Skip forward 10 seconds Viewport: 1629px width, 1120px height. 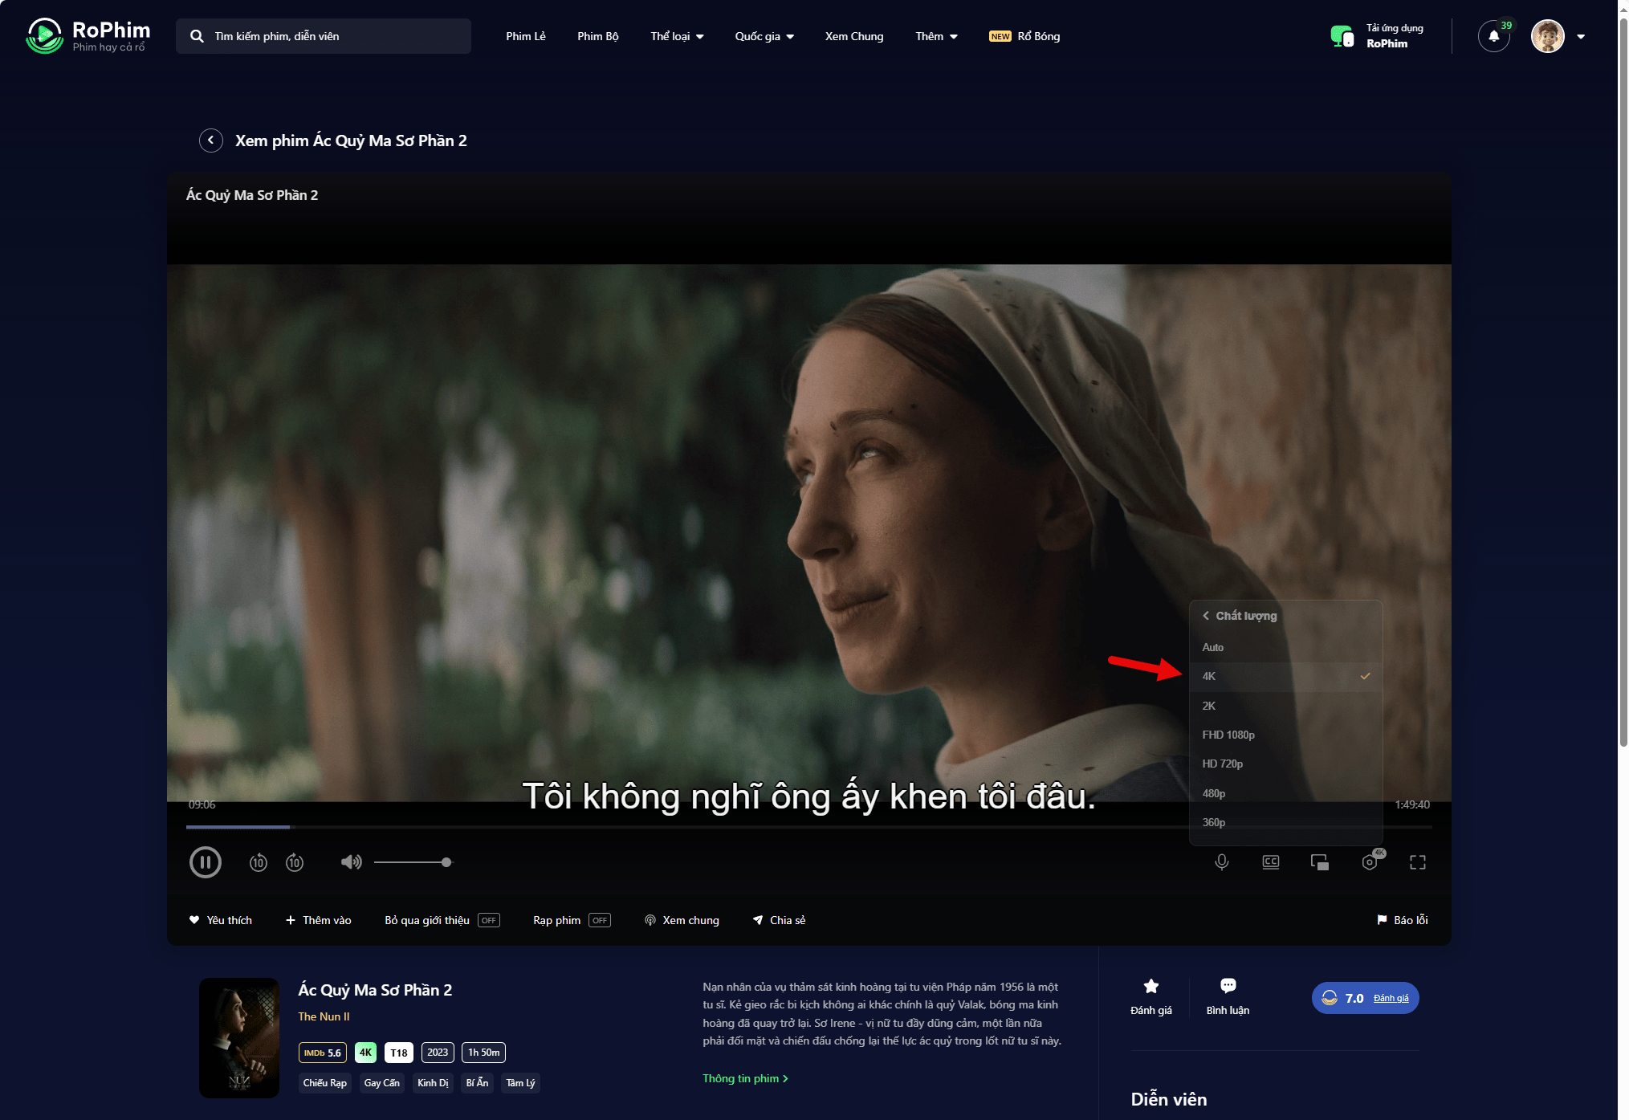[x=295, y=862]
